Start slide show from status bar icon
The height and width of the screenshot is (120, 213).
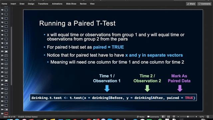click(x=174, y=117)
